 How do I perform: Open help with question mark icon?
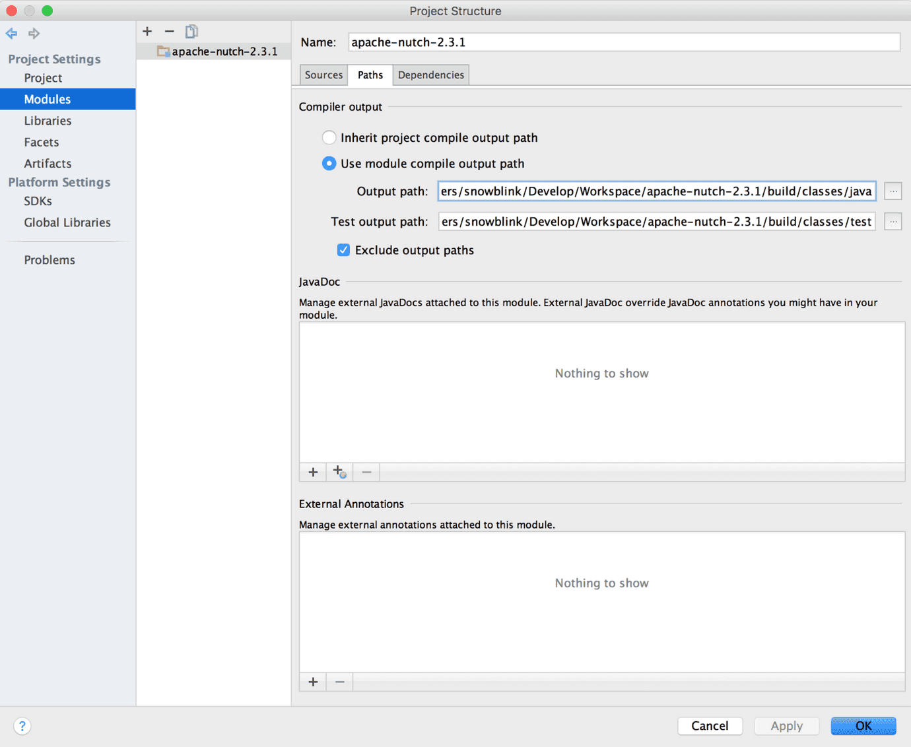(22, 726)
